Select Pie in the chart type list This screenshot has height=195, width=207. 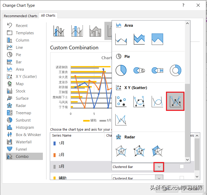(x=24, y=55)
